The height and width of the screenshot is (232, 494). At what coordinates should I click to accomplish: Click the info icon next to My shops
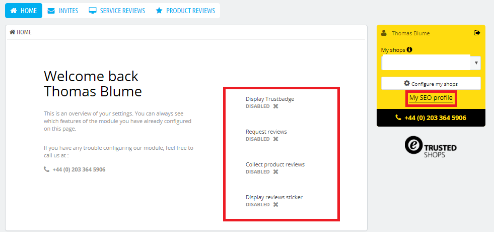click(x=409, y=49)
